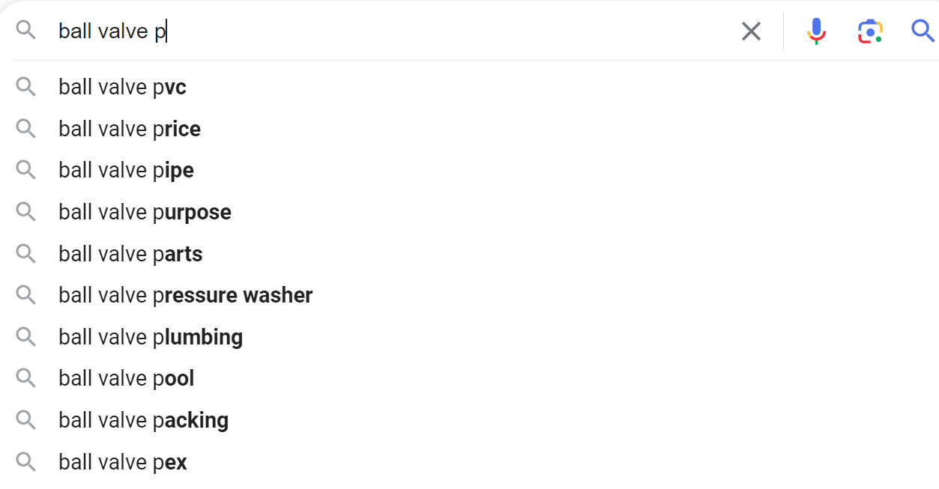Click the microphone voice search icon
The image size is (939, 489).
click(x=816, y=31)
